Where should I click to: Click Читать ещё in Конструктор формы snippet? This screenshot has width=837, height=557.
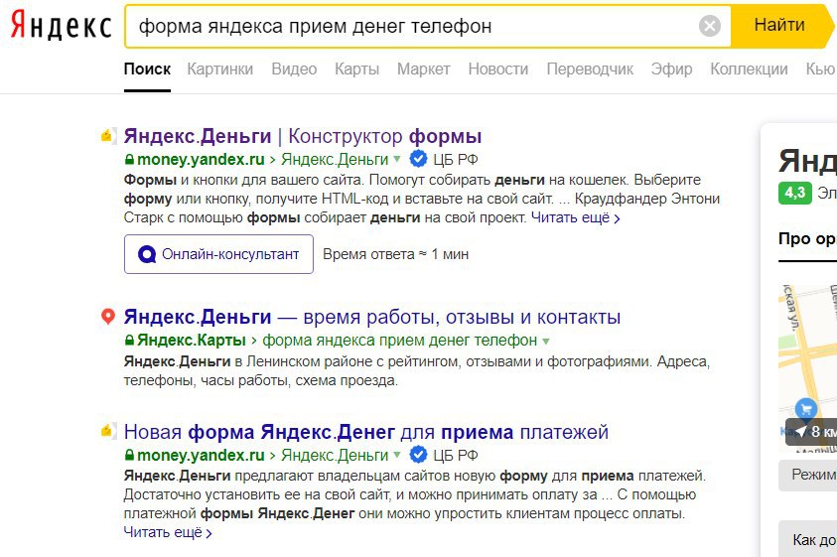pos(576,217)
